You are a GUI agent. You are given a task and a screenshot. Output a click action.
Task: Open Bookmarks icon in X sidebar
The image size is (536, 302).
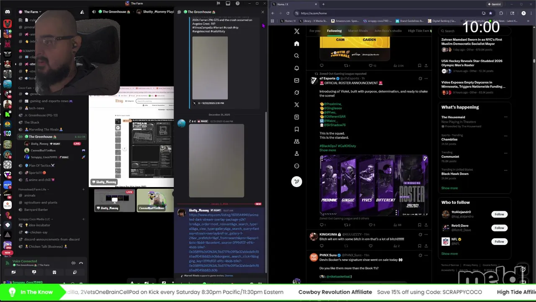click(296, 129)
